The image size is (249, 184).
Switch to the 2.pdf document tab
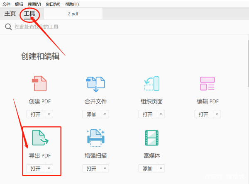point(73,14)
